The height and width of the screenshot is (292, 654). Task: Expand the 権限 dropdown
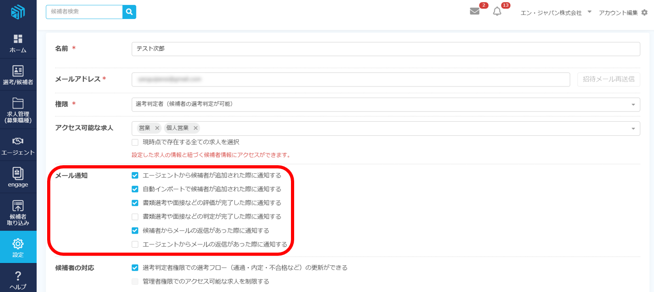pos(633,105)
